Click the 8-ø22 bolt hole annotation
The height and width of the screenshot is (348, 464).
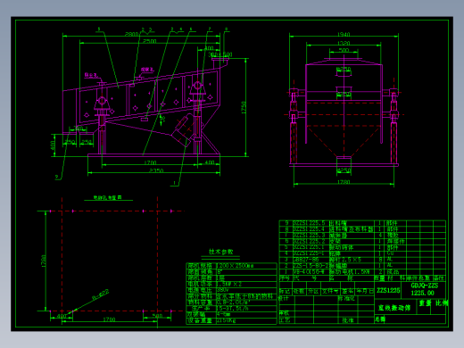coord(100,294)
